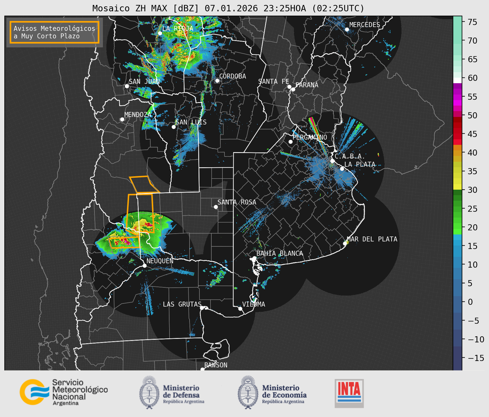Screen dimensions: 489x417
Task: Select the VIEDMA city marker
Action: pos(240,309)
